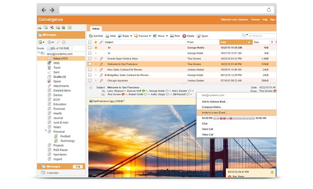This screenshot has height=189, width=313.
Task: Select the checkbox for Oracle Open World is Here
Action: [90, 59]
